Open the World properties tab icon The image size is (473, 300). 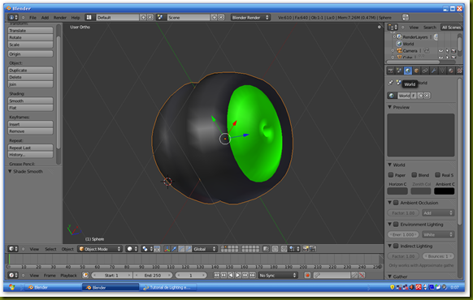click(x=407, y=71)
